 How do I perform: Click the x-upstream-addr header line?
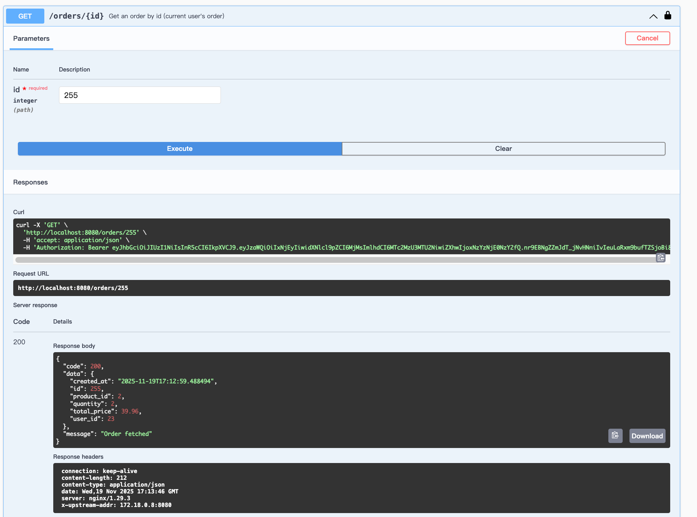(x=117, y=505)
